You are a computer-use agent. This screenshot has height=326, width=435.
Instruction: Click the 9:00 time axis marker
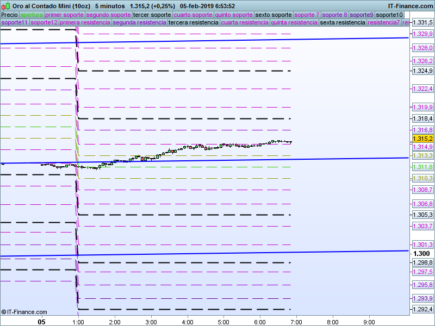[369, 322]
